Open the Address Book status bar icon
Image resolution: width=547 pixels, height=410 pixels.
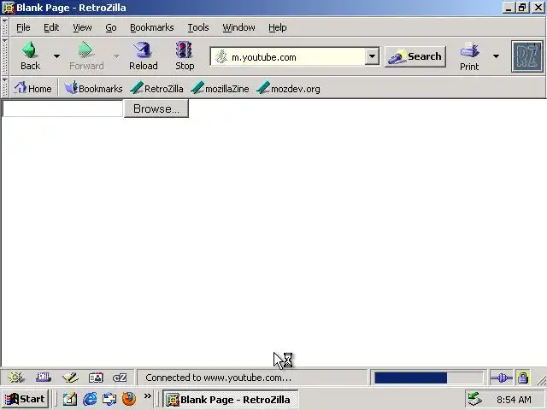click(x=96, y=378)
